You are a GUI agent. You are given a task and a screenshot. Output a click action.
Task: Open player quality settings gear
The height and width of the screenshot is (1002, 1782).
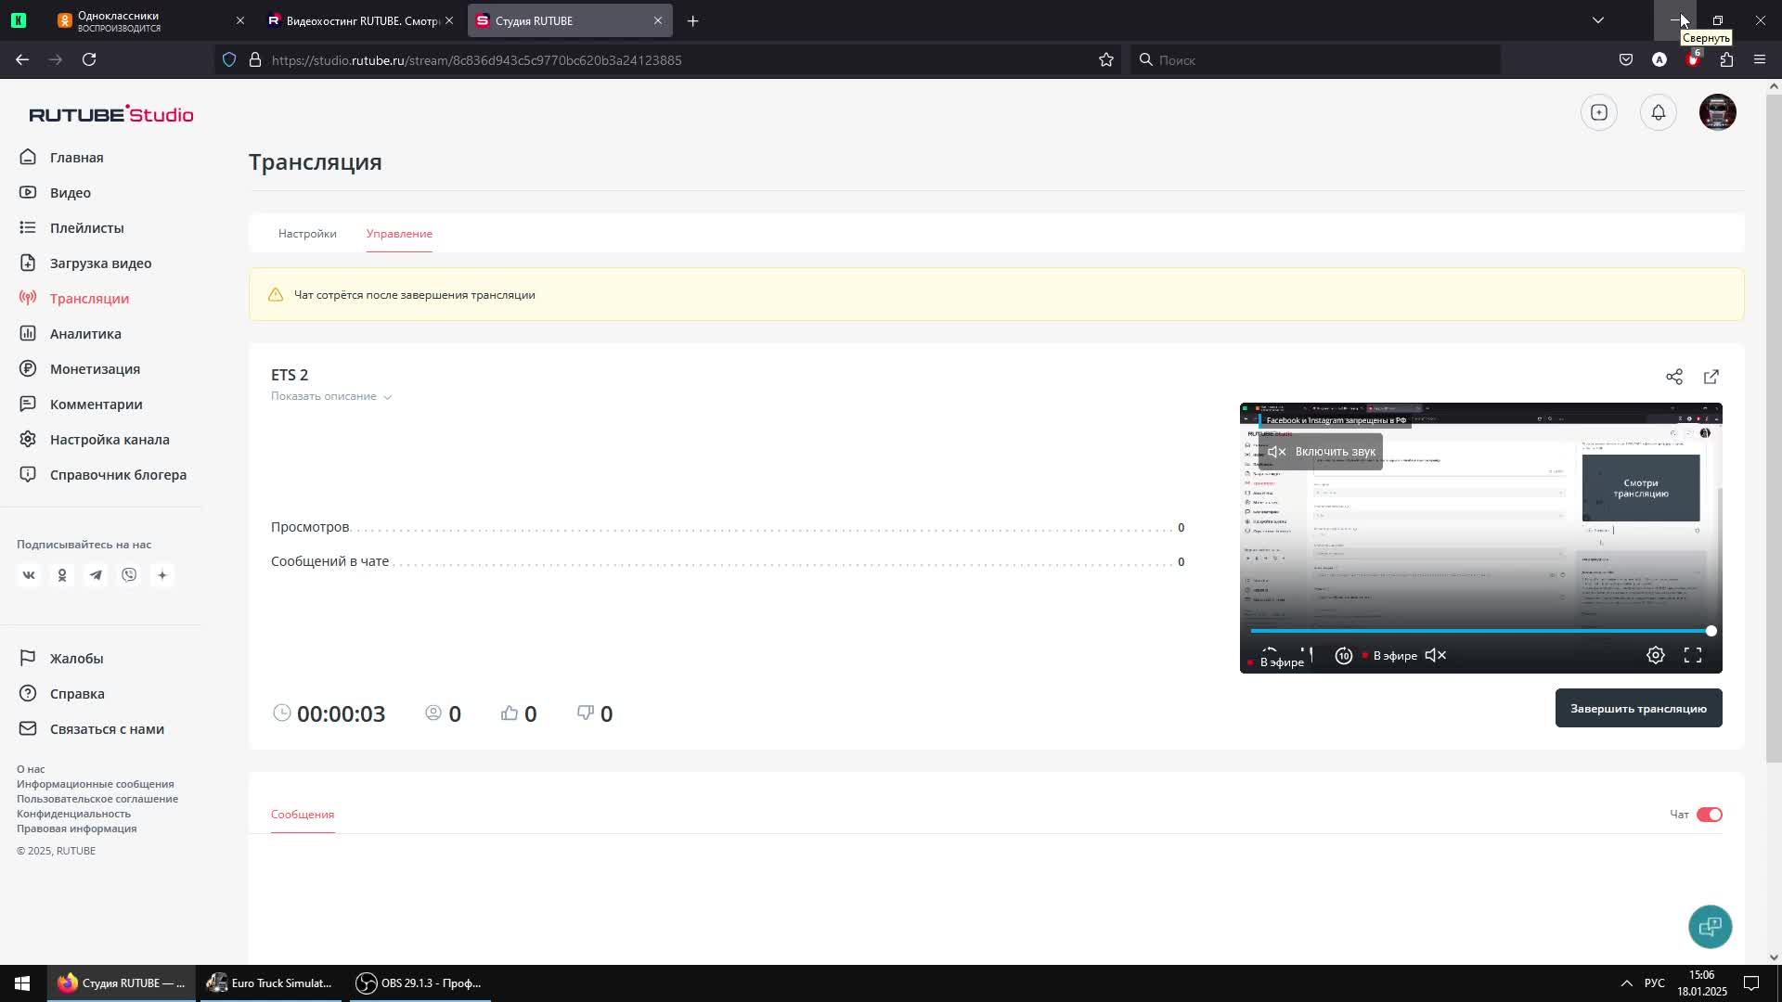click(x=1656, y=656)
